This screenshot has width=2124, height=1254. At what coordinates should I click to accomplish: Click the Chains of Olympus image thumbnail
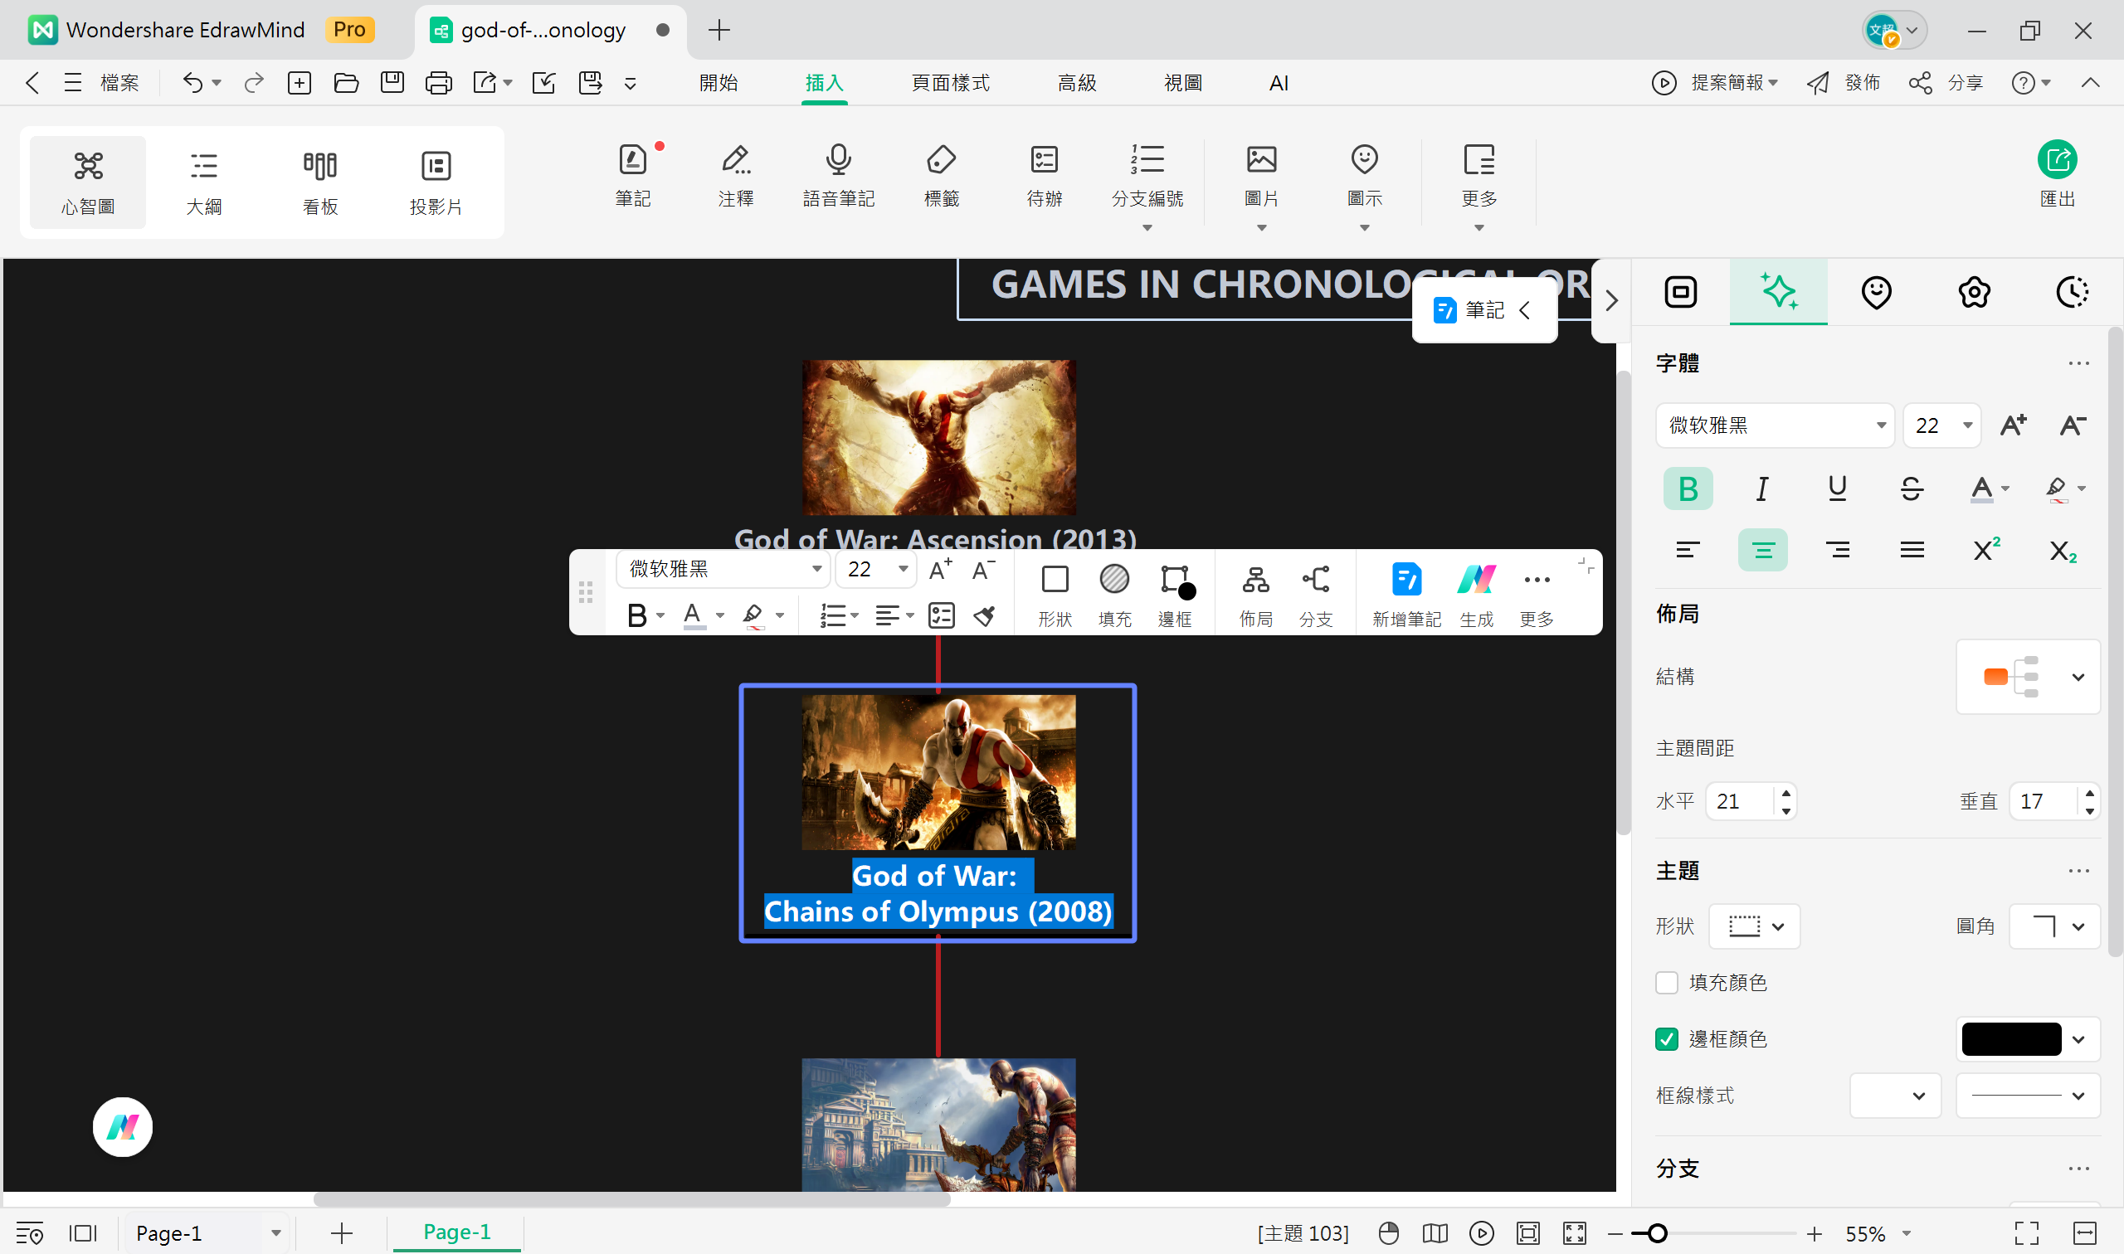click(938, 772)
